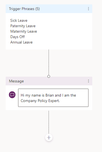
Task: Choose the Paternity Leave trigger phrase
Action: tap(23, 26)
